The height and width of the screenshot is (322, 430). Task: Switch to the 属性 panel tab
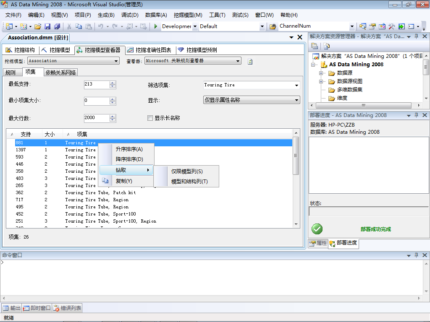[318, 243]
